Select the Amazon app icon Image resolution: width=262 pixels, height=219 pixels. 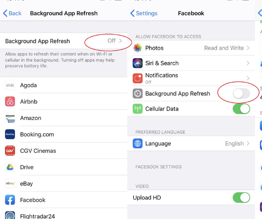[10, 118]
